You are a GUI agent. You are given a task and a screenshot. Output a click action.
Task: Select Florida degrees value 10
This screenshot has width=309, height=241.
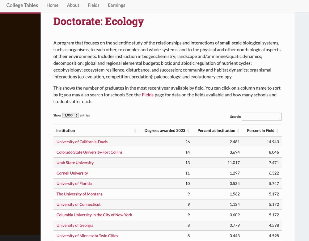tap(188, 184)
